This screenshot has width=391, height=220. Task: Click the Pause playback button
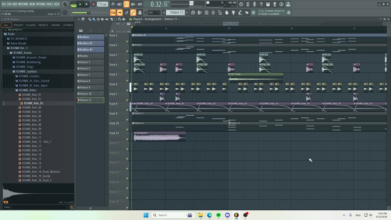tap(80, 4)
